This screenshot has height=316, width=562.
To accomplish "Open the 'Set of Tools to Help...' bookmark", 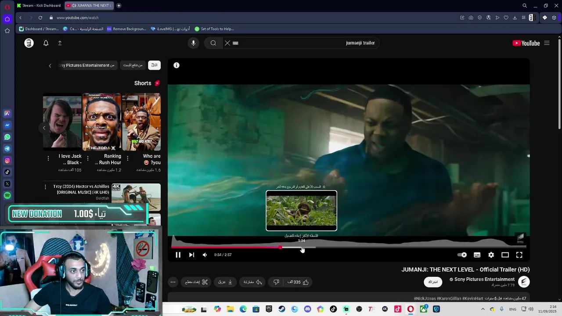I will [214, 29].
